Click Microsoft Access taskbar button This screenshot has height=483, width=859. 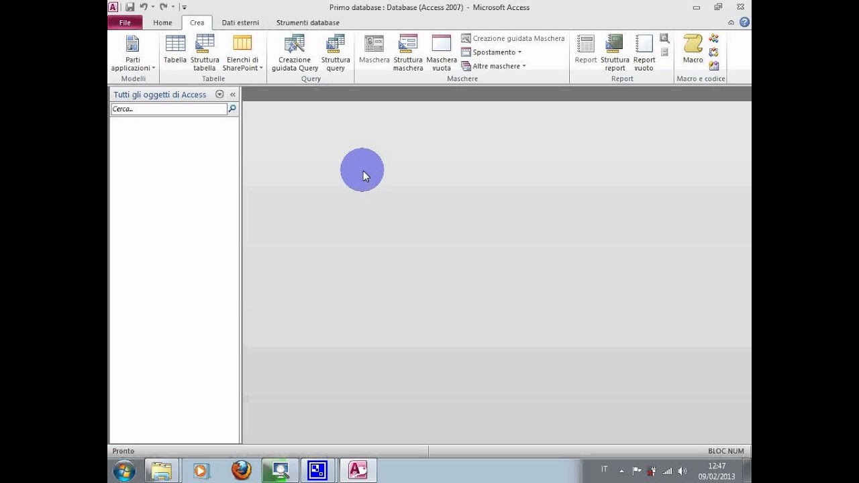coord(358,471)
